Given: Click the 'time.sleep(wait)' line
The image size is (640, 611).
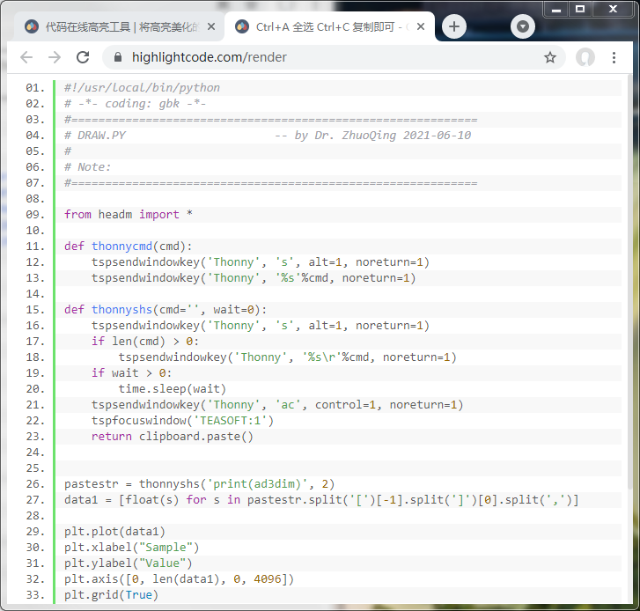Looking at the screenshot, I should (x=173, y=389).
